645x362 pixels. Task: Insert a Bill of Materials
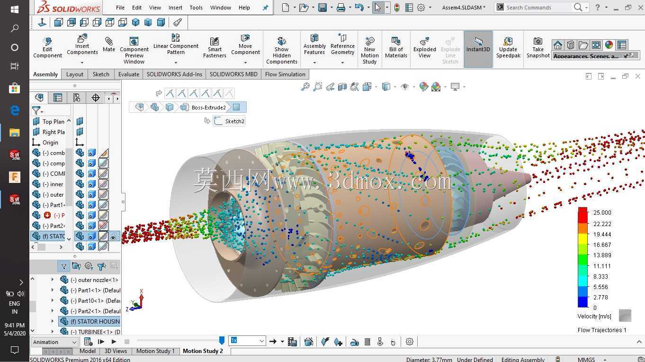[396, 47]
